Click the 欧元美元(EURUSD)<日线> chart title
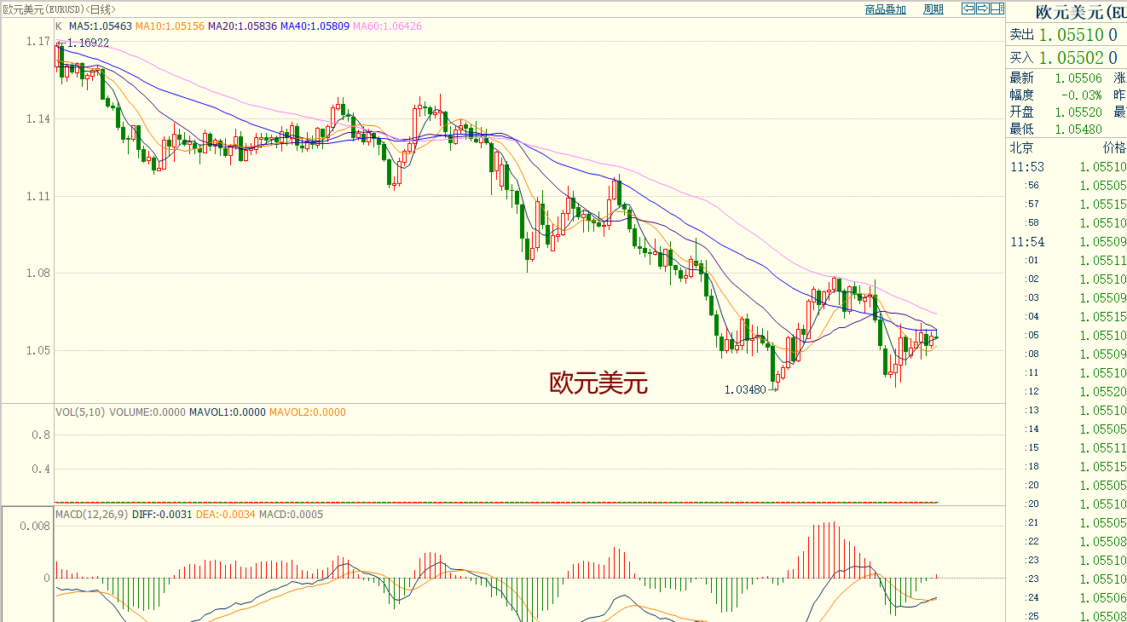 click(x=59, y=9)
